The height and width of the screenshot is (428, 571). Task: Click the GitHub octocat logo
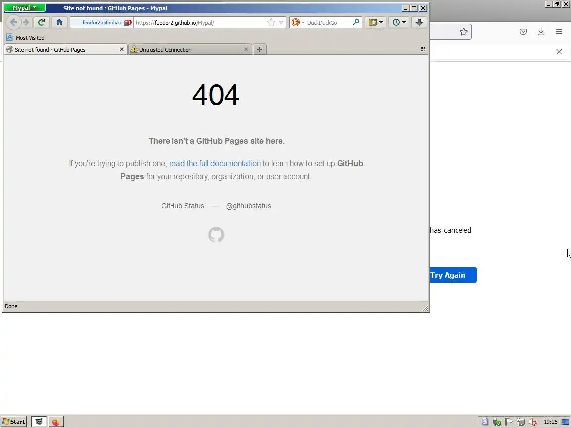tap(216, 235)
